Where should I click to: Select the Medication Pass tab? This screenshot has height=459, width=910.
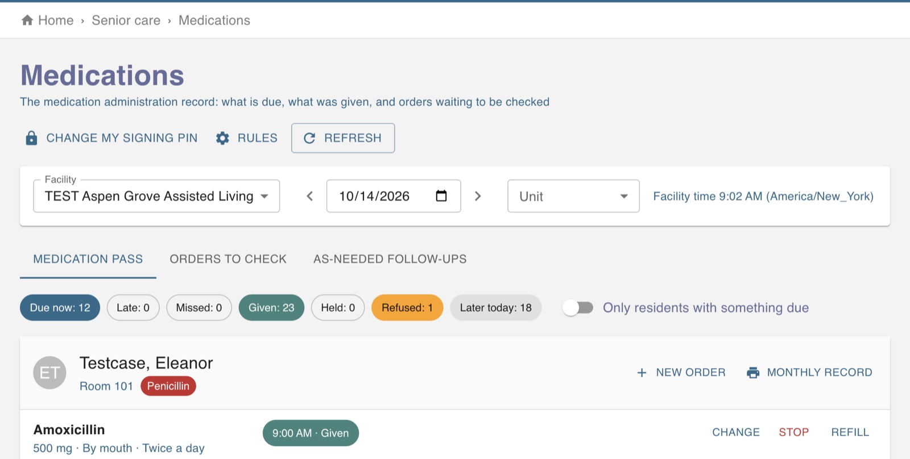88,259
